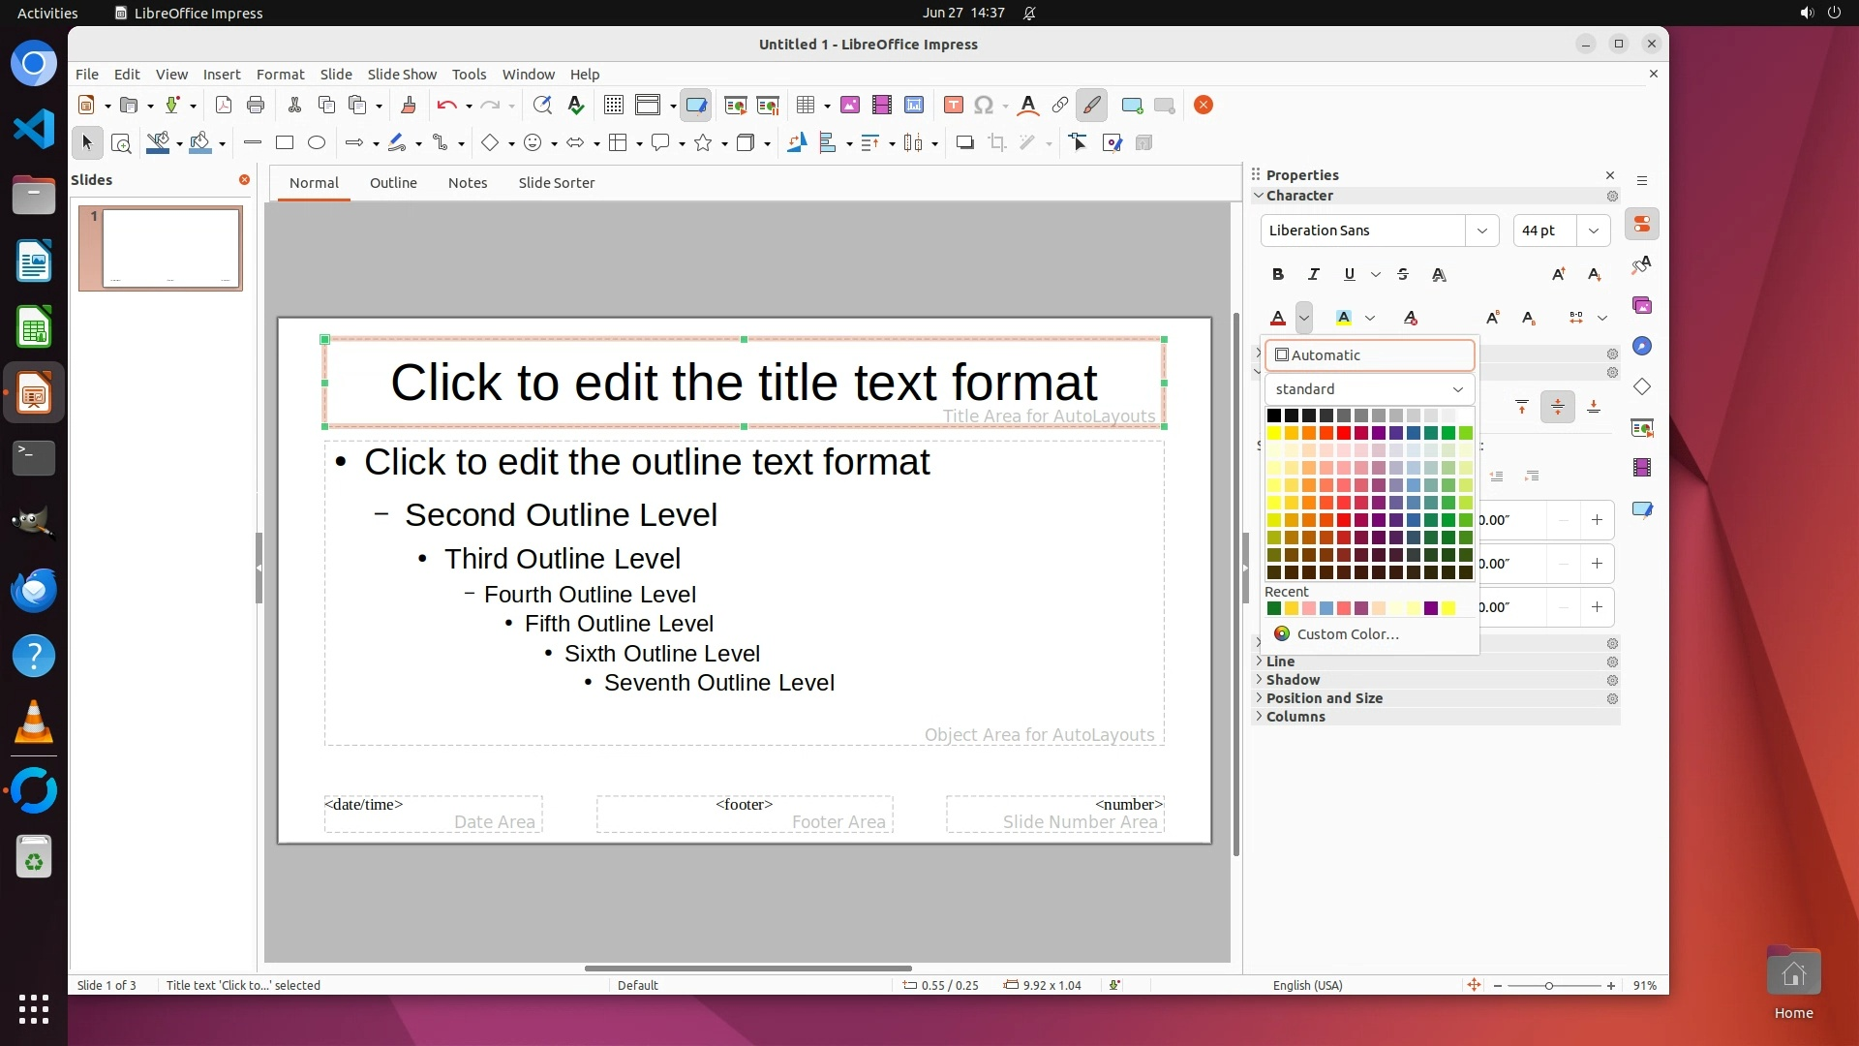Toggle Strikethrough in Character panel
Image resolution: width=1859 pixels, height=1046 pixels.
click(1403, 275)
